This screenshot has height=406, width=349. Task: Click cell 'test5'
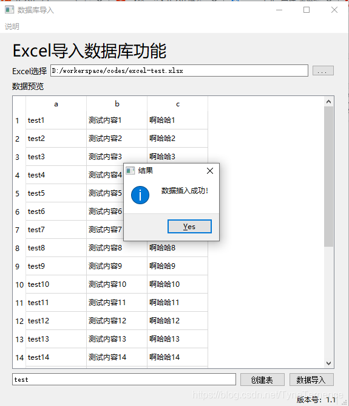point(56,193)
